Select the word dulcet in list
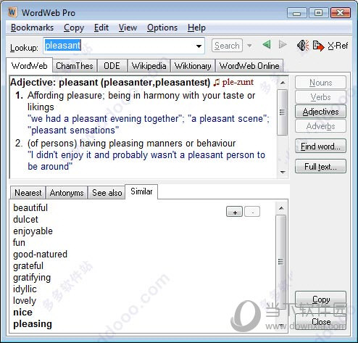 coord(25,219)
